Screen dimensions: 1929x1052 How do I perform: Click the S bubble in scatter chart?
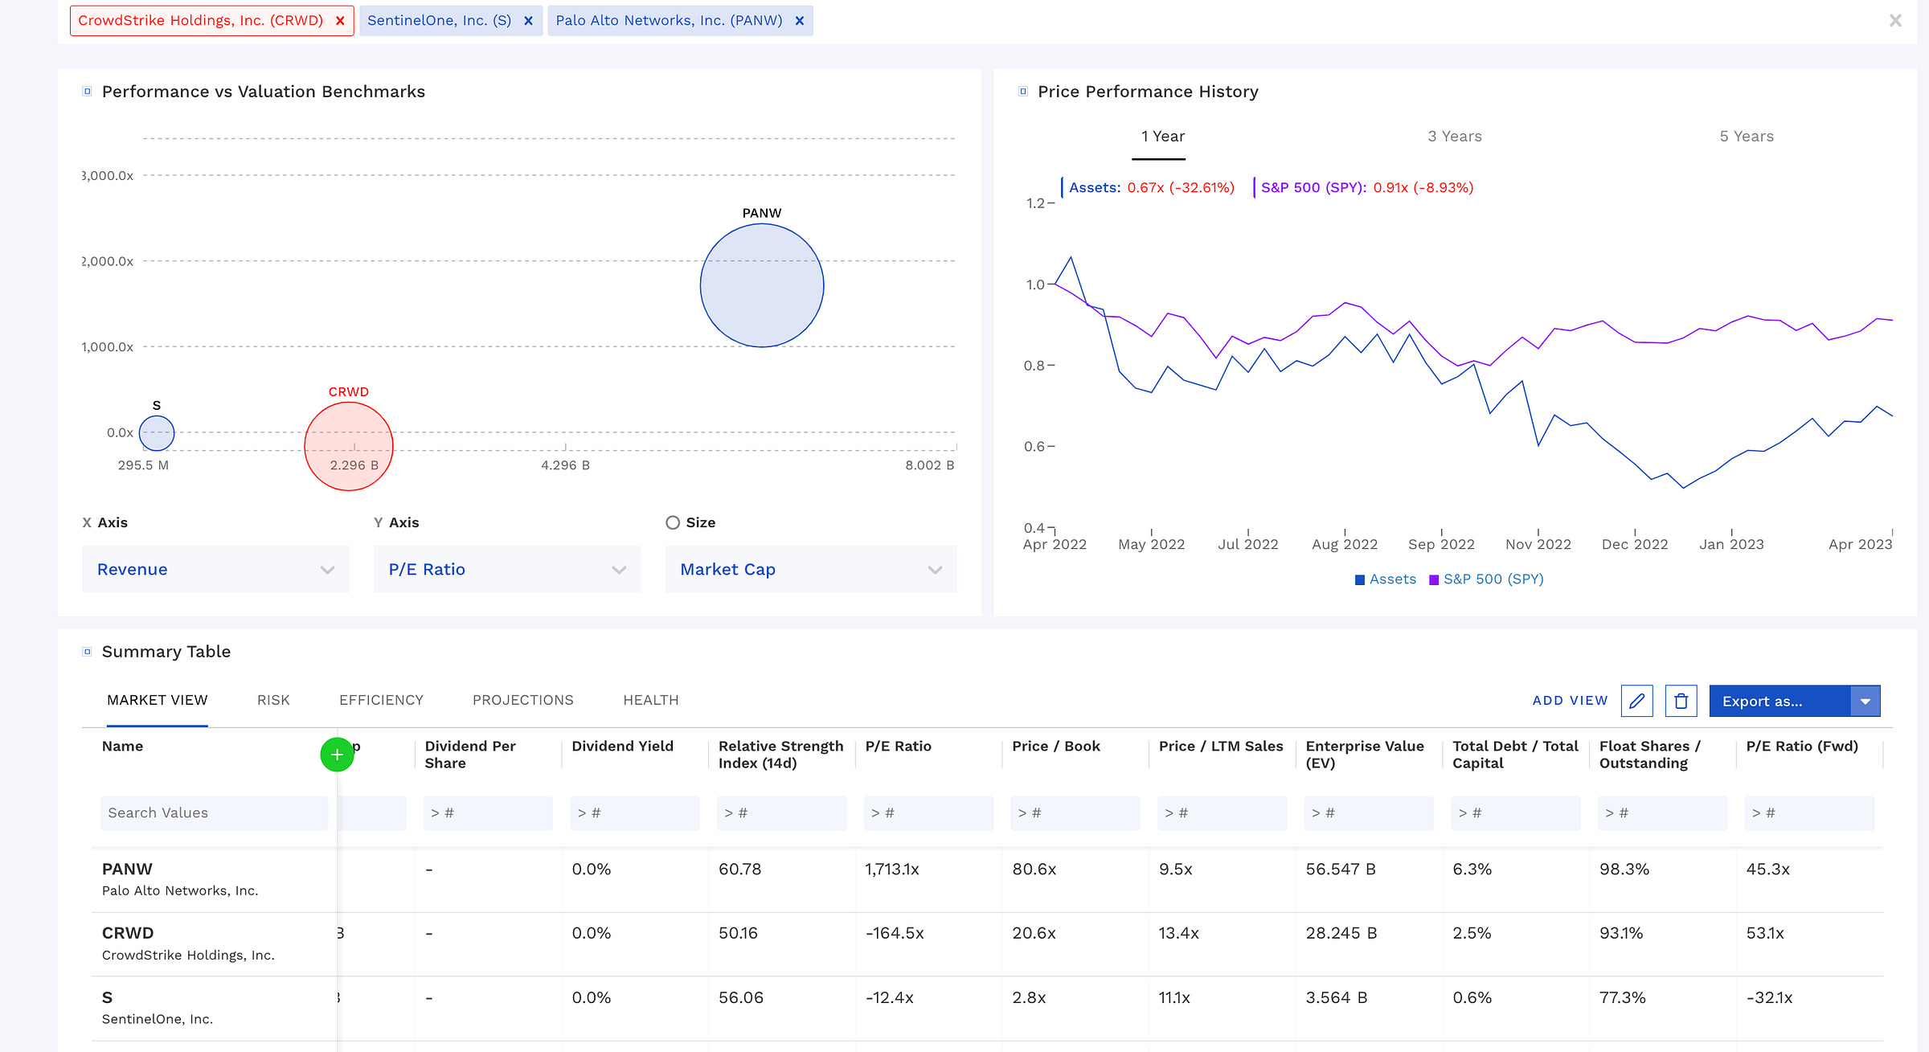point(157,434)
